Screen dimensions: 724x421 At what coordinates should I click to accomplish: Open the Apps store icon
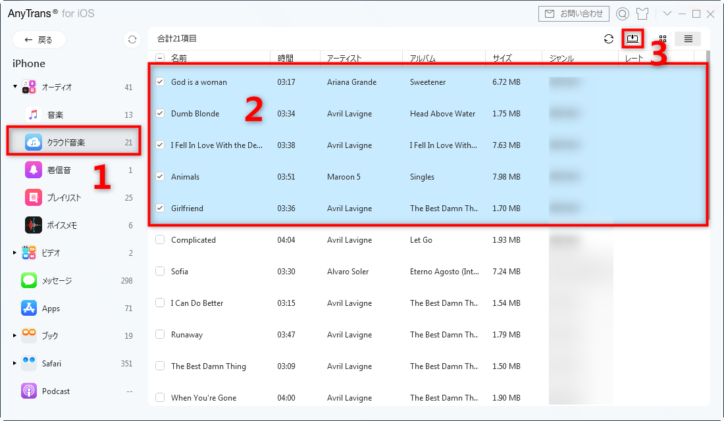(28, 308)
